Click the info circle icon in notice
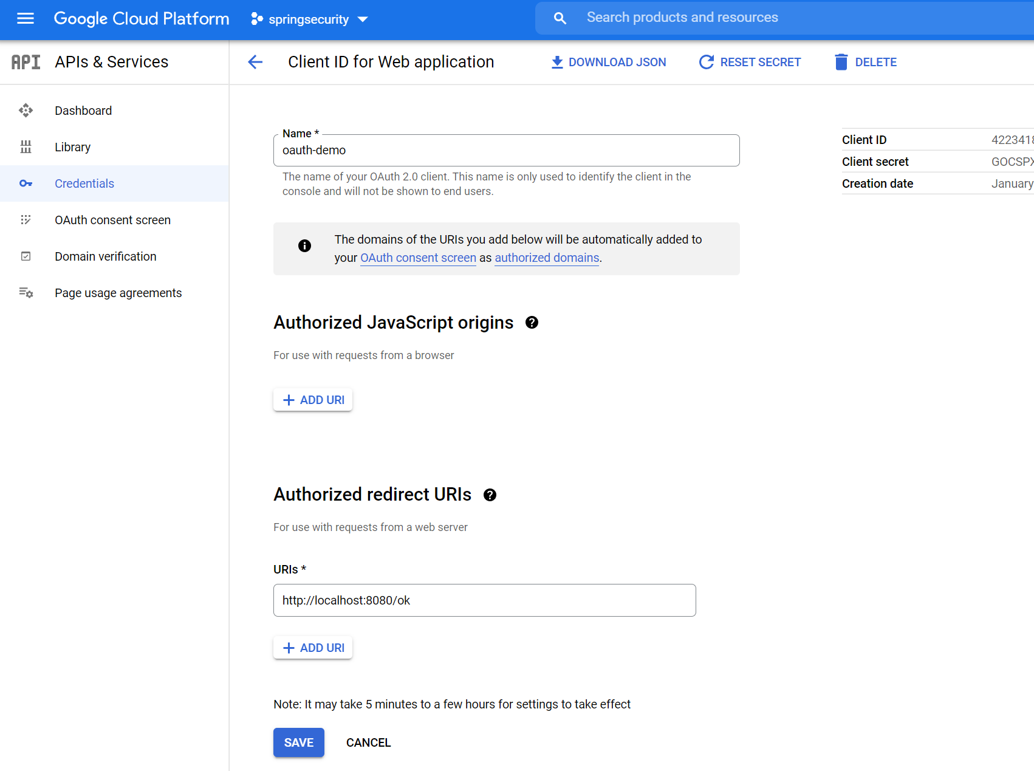This screenshot has width=1034, height=771. 305,245
